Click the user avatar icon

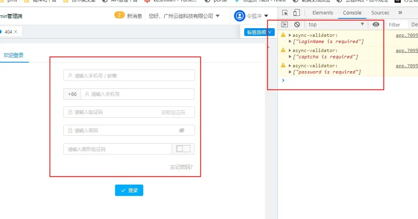coord(240,16)
